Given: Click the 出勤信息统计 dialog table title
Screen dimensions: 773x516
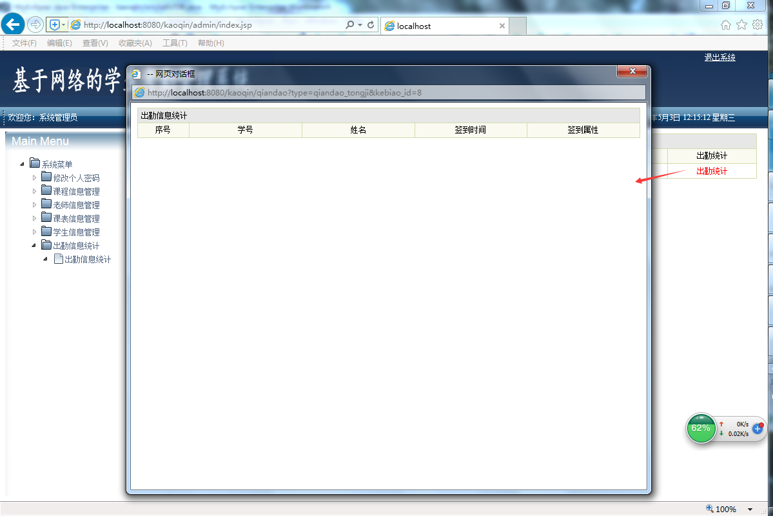Looking at the screenshot, I should coord(164,115).
